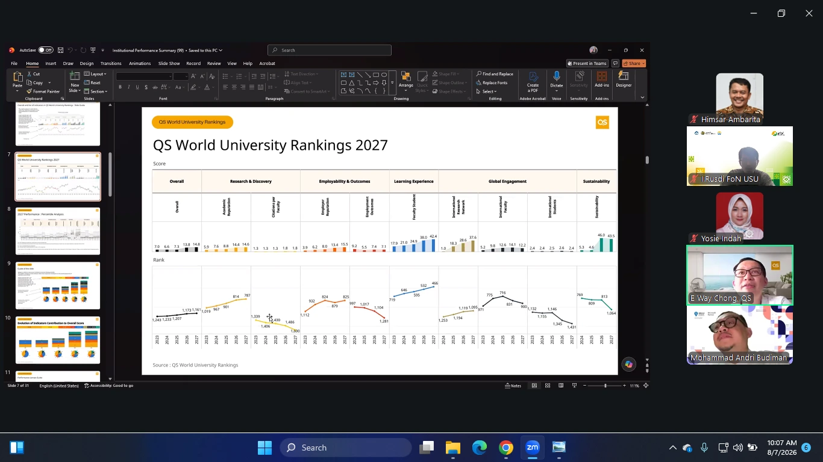
Task: Open the Section dropdown
Action: pos(96,91)
